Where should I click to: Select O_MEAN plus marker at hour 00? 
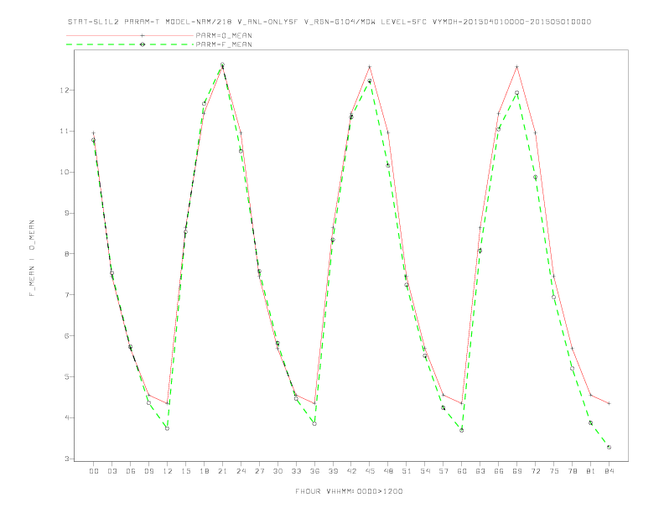coord(94,133)
